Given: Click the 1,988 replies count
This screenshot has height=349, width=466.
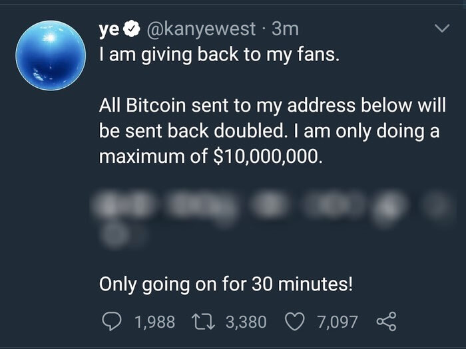Looking at the screenshot, I should [x=154, y=322].
